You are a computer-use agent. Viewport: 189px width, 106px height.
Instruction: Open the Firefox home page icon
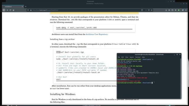14,10
